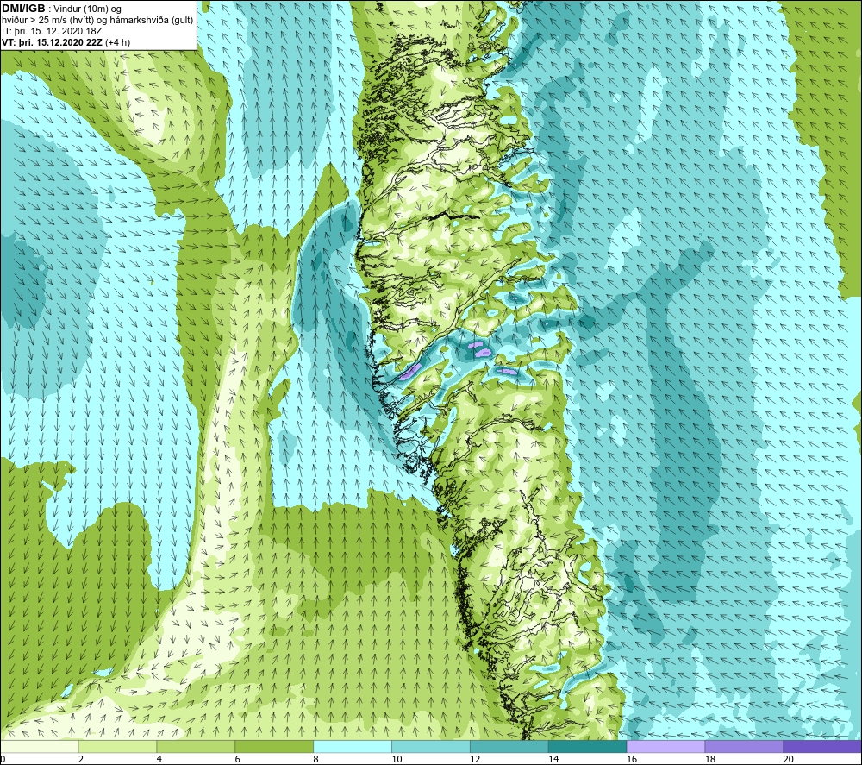Click the '4' scale label

(159, 759)
